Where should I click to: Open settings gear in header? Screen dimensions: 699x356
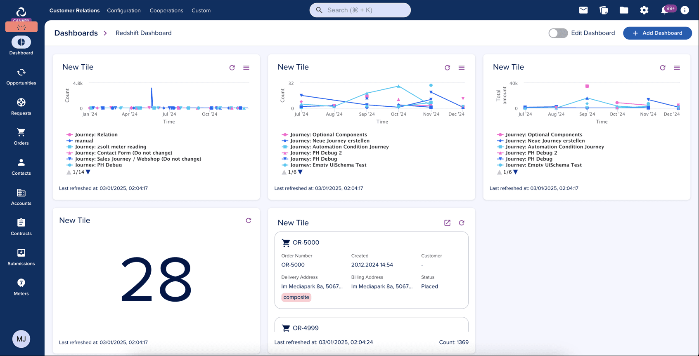[644, 10]
